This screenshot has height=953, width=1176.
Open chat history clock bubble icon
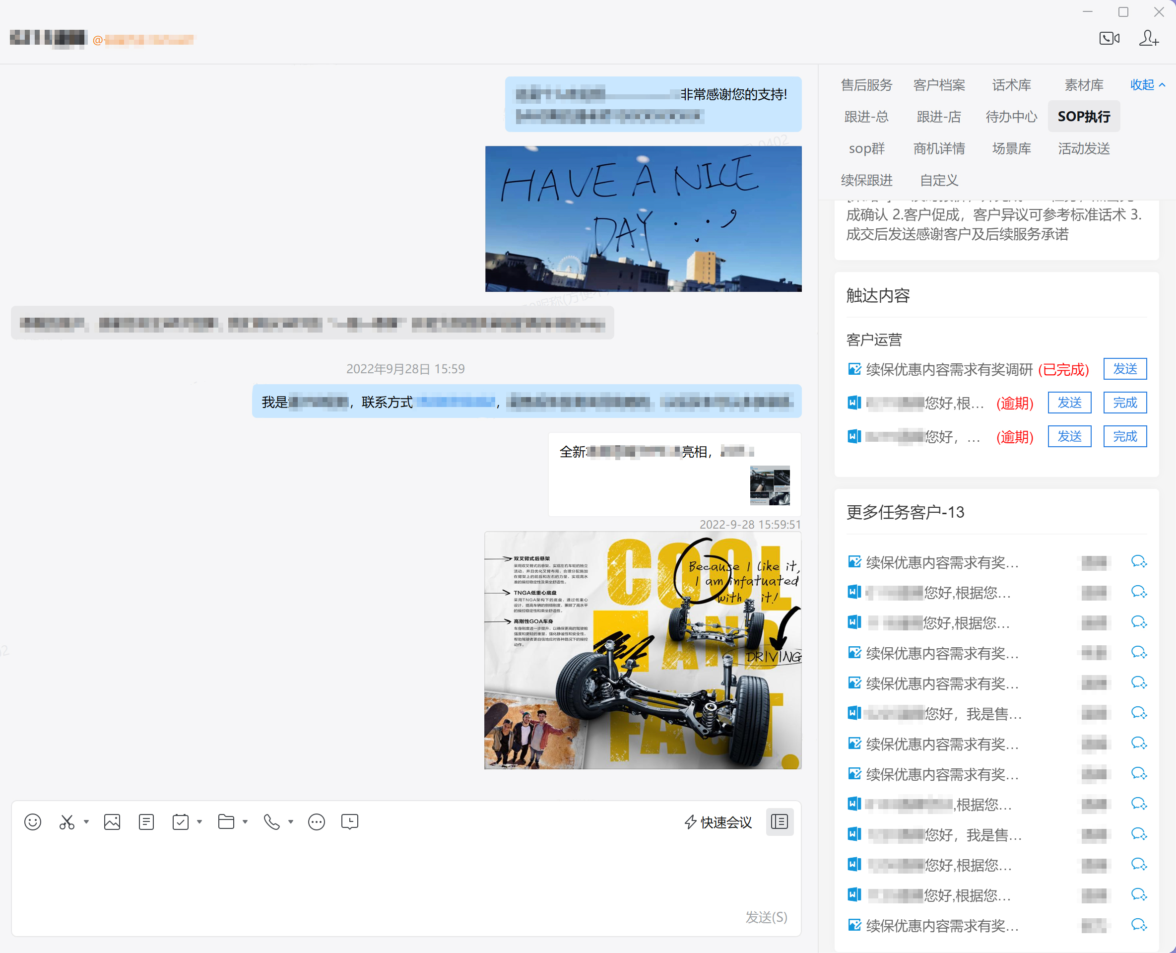(x=349, y=822)
